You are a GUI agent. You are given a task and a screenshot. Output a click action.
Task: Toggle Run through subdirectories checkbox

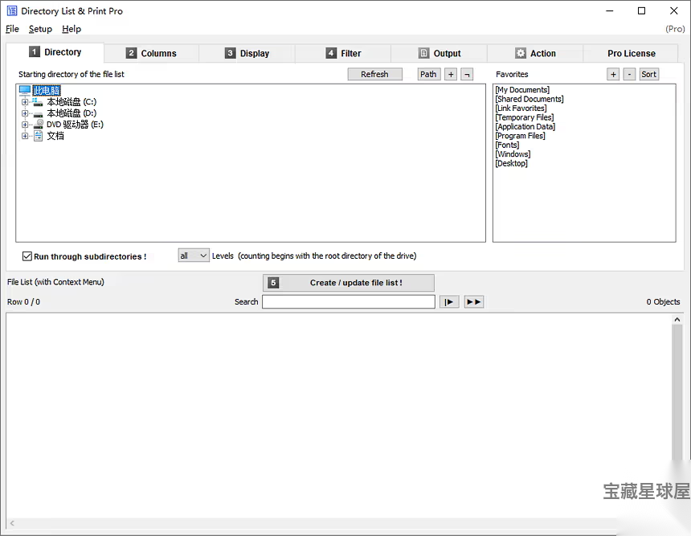click(27, 256)
